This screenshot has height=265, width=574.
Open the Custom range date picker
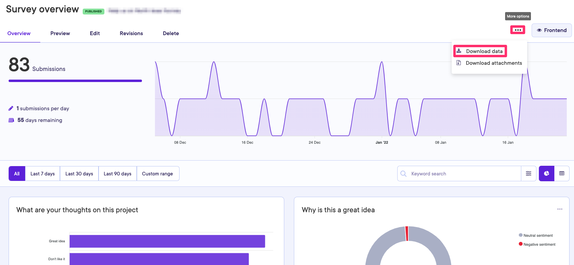click(157, 174)
